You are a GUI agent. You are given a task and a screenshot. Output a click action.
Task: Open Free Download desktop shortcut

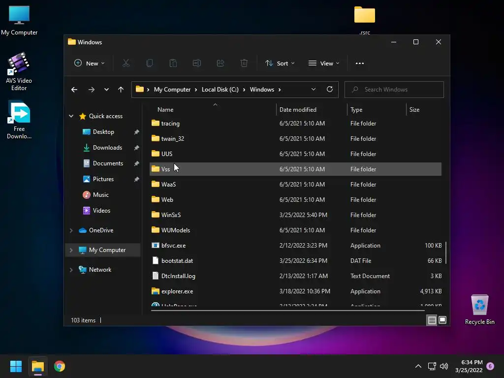[x=19, y=120]
